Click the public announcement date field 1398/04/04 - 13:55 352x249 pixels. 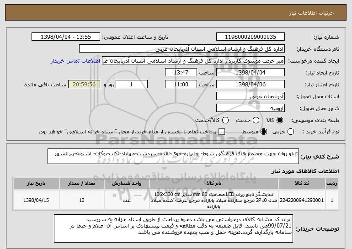tap(66, 37)
